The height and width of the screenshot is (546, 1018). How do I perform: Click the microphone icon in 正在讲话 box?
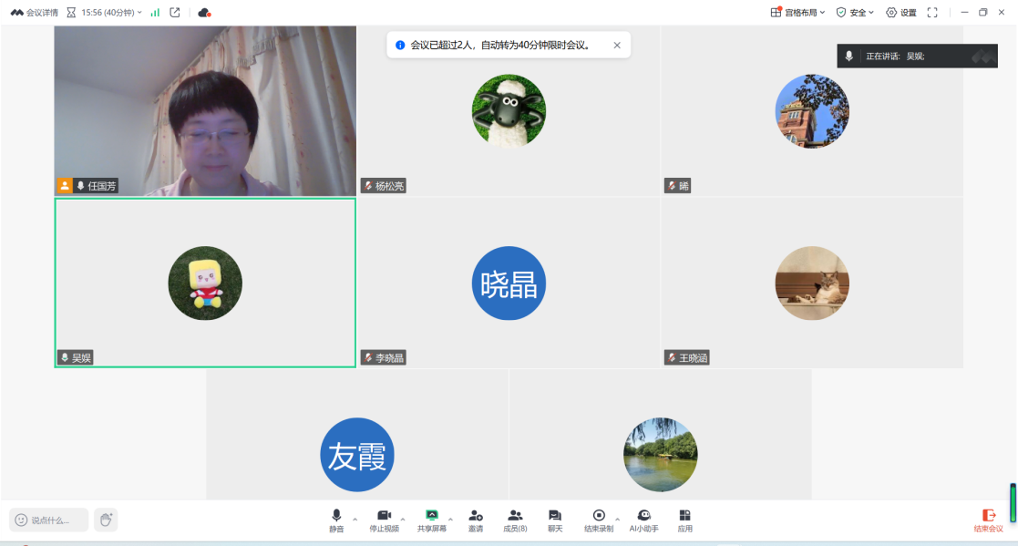(848, 56)
